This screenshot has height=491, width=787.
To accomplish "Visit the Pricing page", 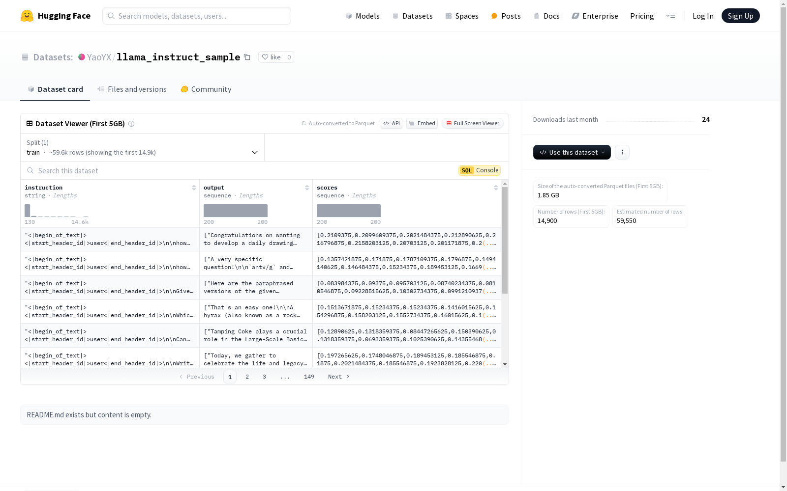I will (x=642, y=16).
